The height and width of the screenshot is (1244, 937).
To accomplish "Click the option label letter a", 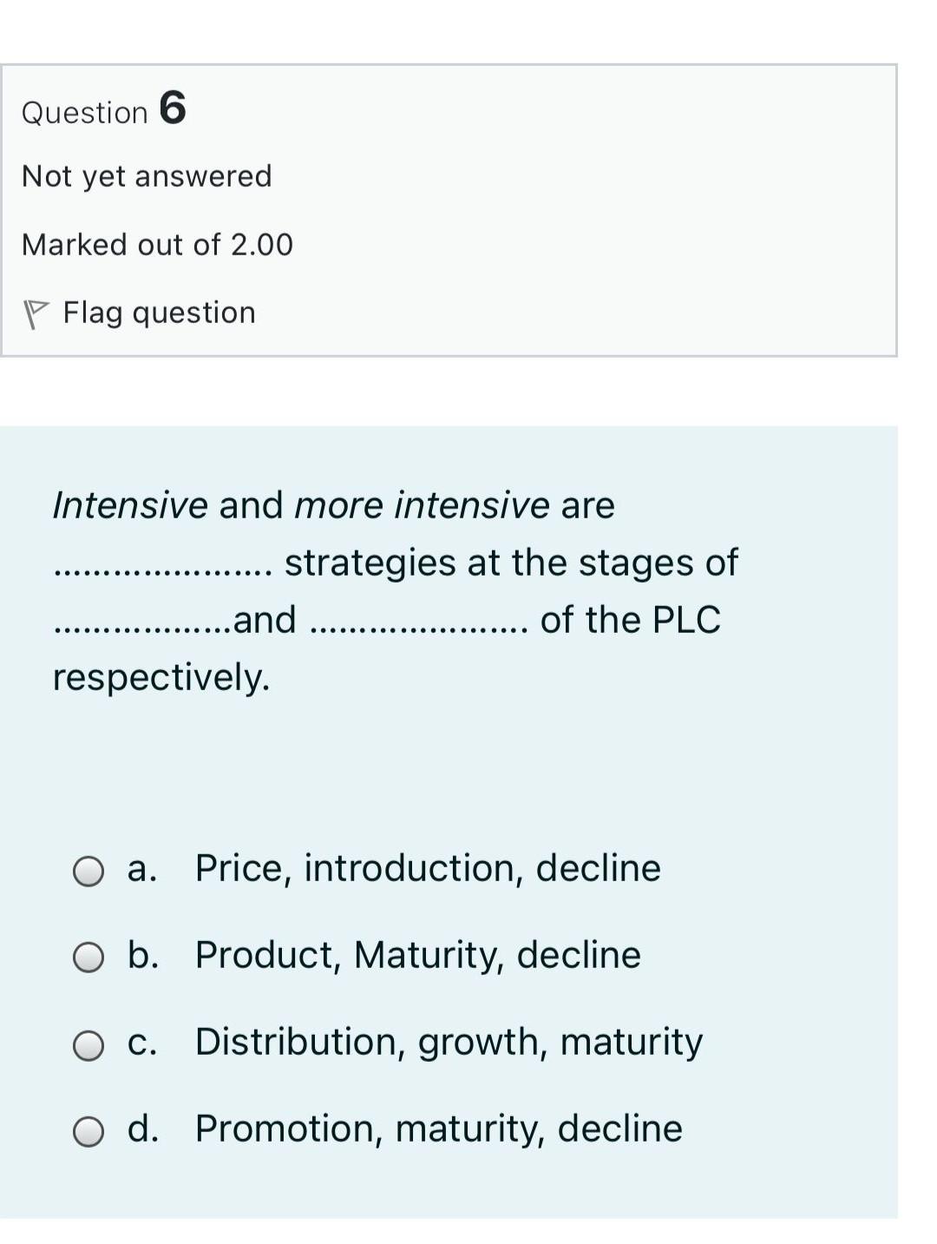I will [144, 870].
